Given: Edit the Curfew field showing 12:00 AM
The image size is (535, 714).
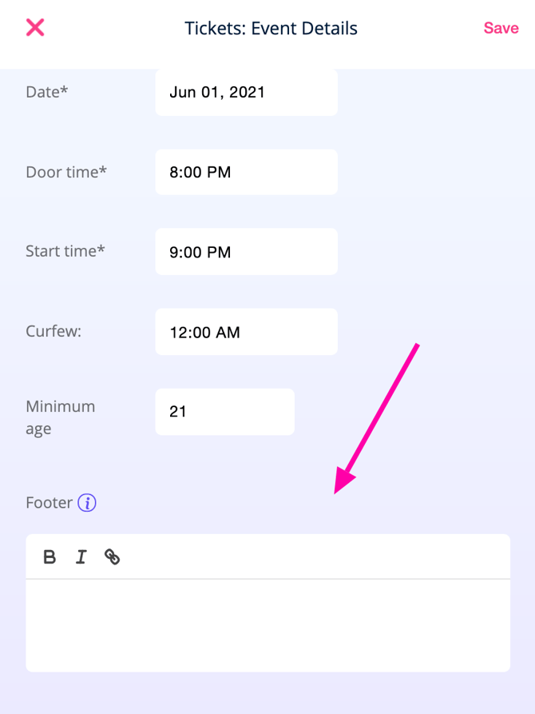Looking at the screenshot, I should point(246,331).
